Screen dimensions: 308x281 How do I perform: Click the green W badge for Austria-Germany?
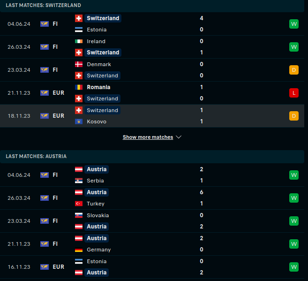point(294,244)
